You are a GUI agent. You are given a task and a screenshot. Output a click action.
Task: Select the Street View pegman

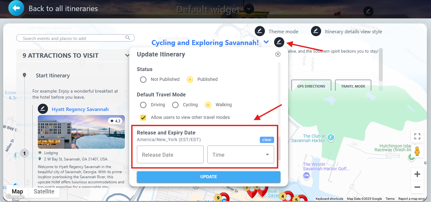(417, 151)
